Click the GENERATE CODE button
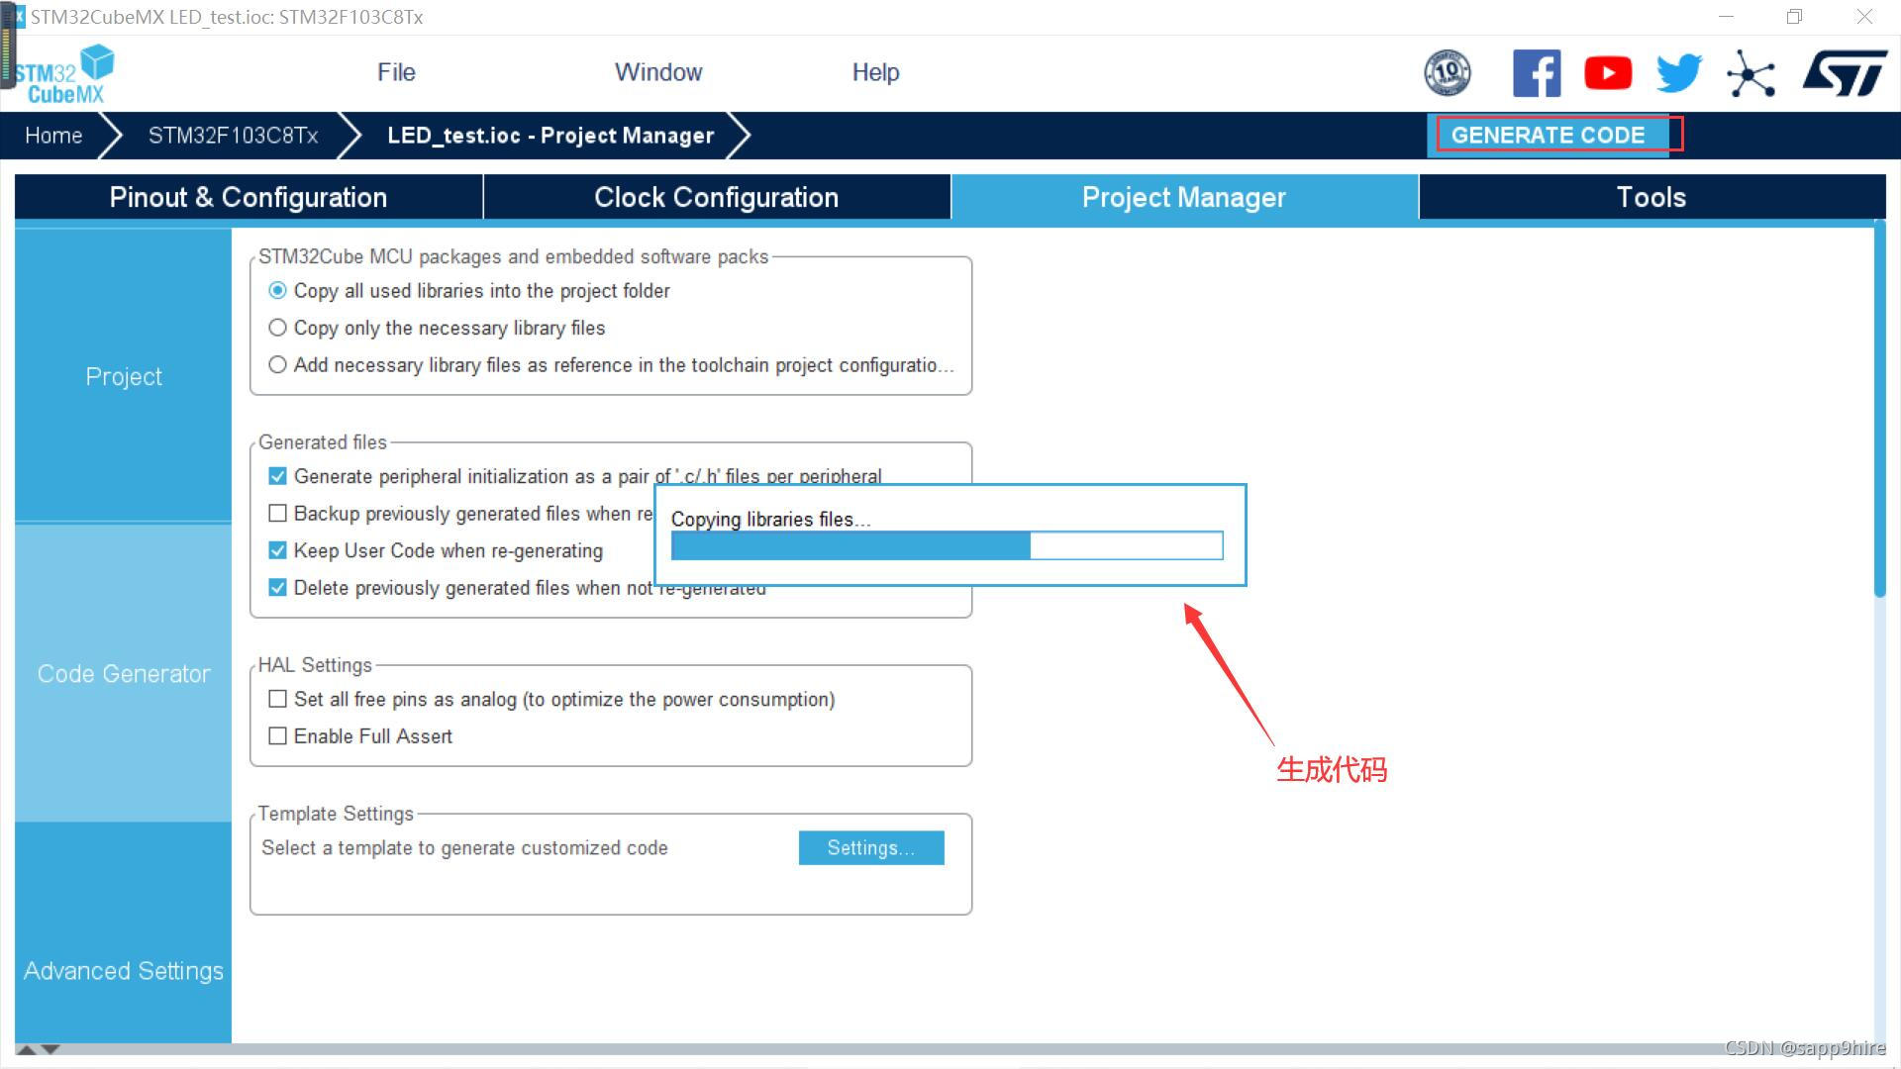 (1555, 136)
